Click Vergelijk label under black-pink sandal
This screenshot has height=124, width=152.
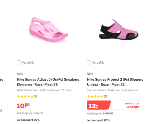pyautogui.click(x=98, y=63)
